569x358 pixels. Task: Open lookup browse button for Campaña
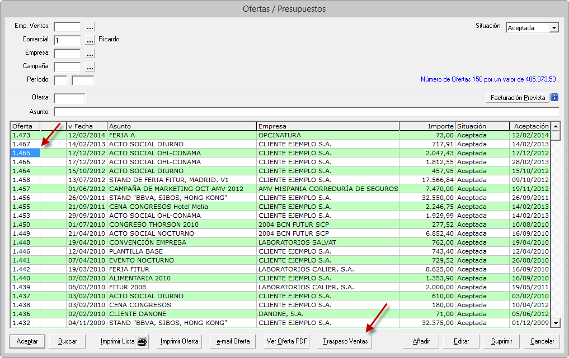tap(90, 67)
